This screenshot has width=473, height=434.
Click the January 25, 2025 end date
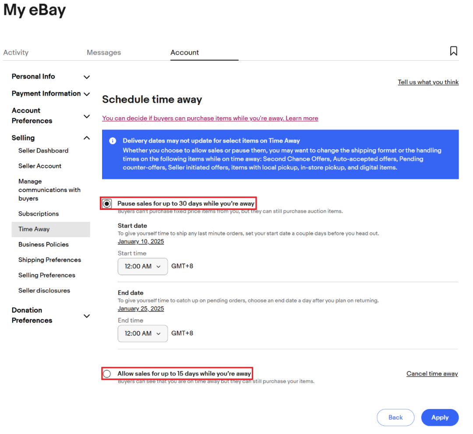click(x=141, y=309)
